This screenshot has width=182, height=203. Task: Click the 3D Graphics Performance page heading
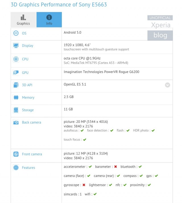click(x=55, y=5)
